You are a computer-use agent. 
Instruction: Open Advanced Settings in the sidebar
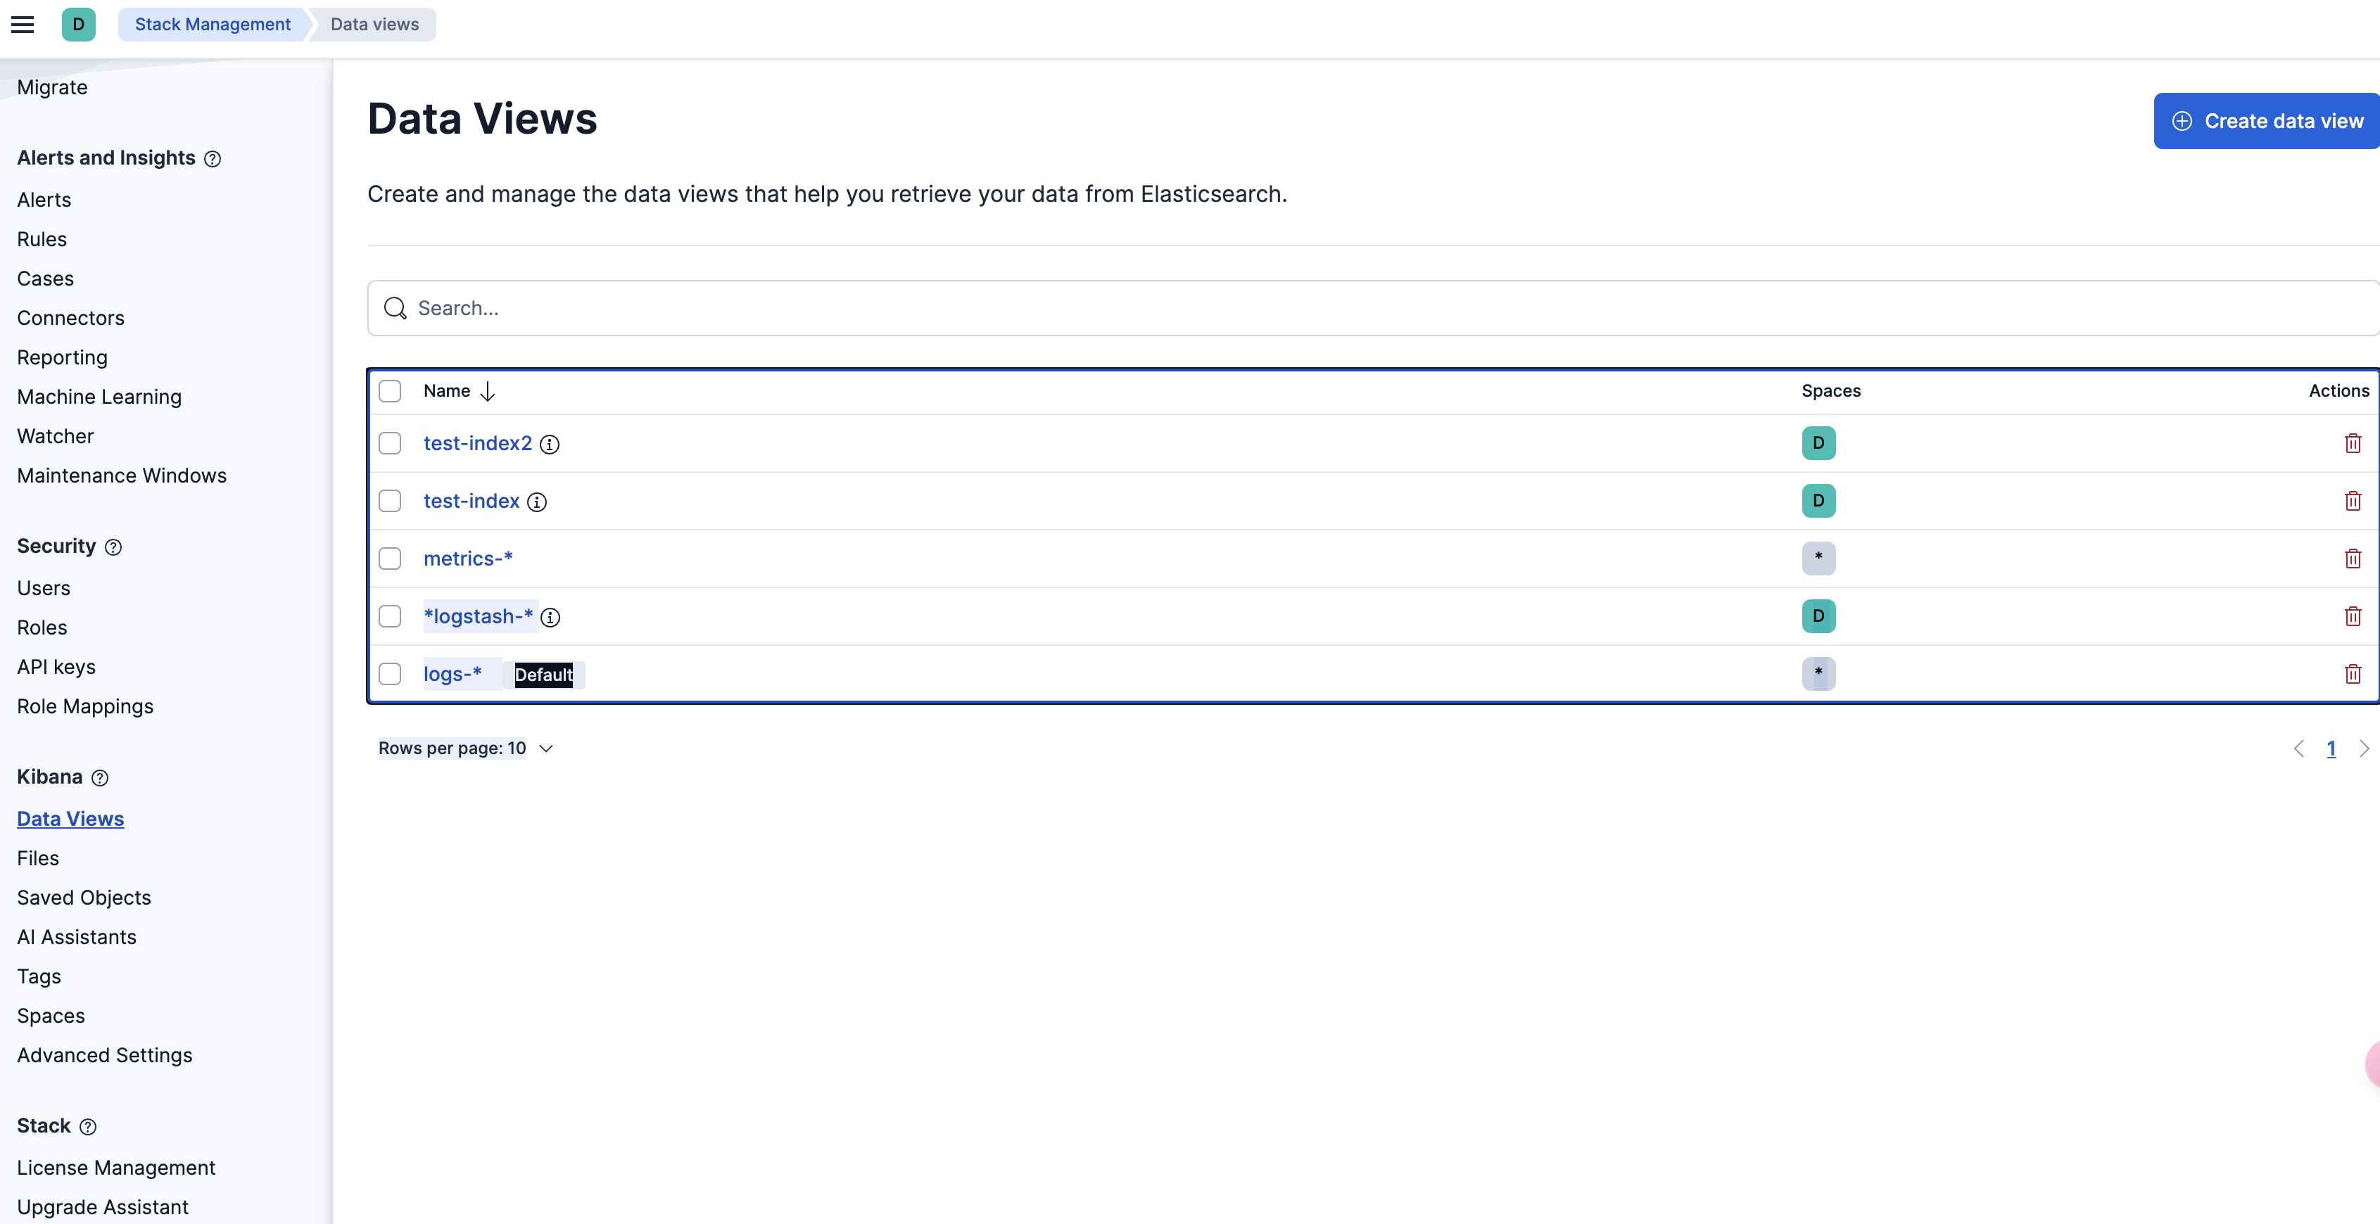[104, 1056]
